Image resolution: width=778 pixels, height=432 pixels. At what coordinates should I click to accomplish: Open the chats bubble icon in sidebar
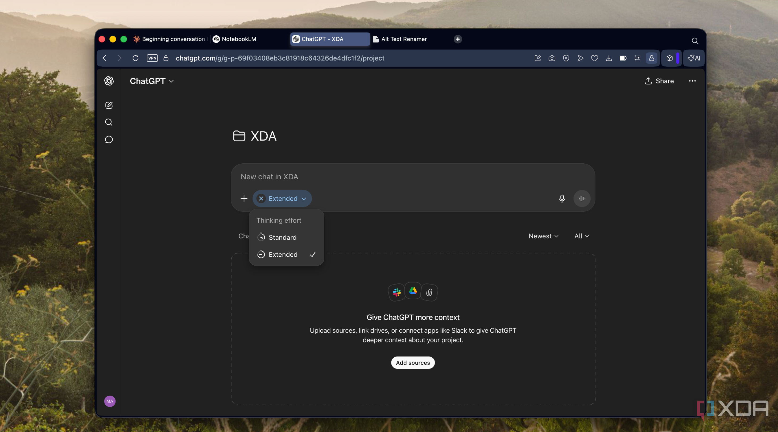pyautogui.click(x=109, y=139)
